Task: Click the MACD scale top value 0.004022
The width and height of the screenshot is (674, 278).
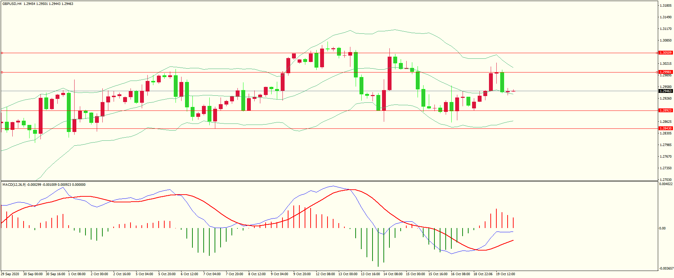Action: pyautogui.click(x=666, y=184)
